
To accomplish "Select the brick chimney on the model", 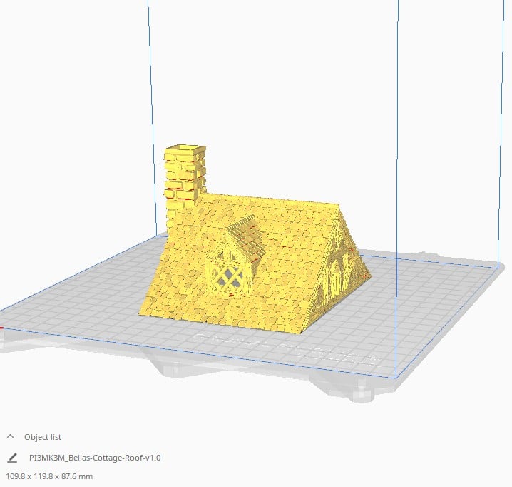I will (x=185, y=176).
